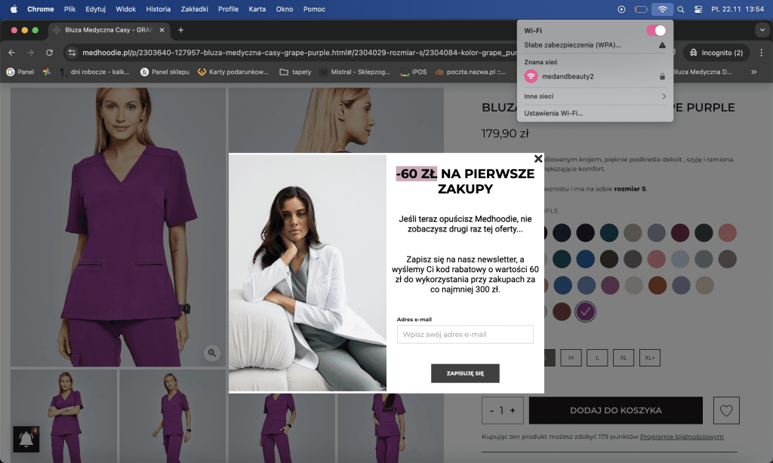Open the Control Center icon in the menu bar
Viewport: 773px width, 463px height.
coord(699,9)
